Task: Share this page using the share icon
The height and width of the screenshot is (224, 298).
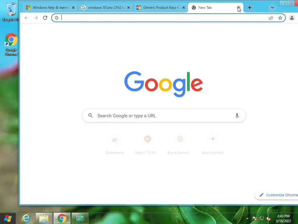Action: pyautogui.click(x=271, y=18)
